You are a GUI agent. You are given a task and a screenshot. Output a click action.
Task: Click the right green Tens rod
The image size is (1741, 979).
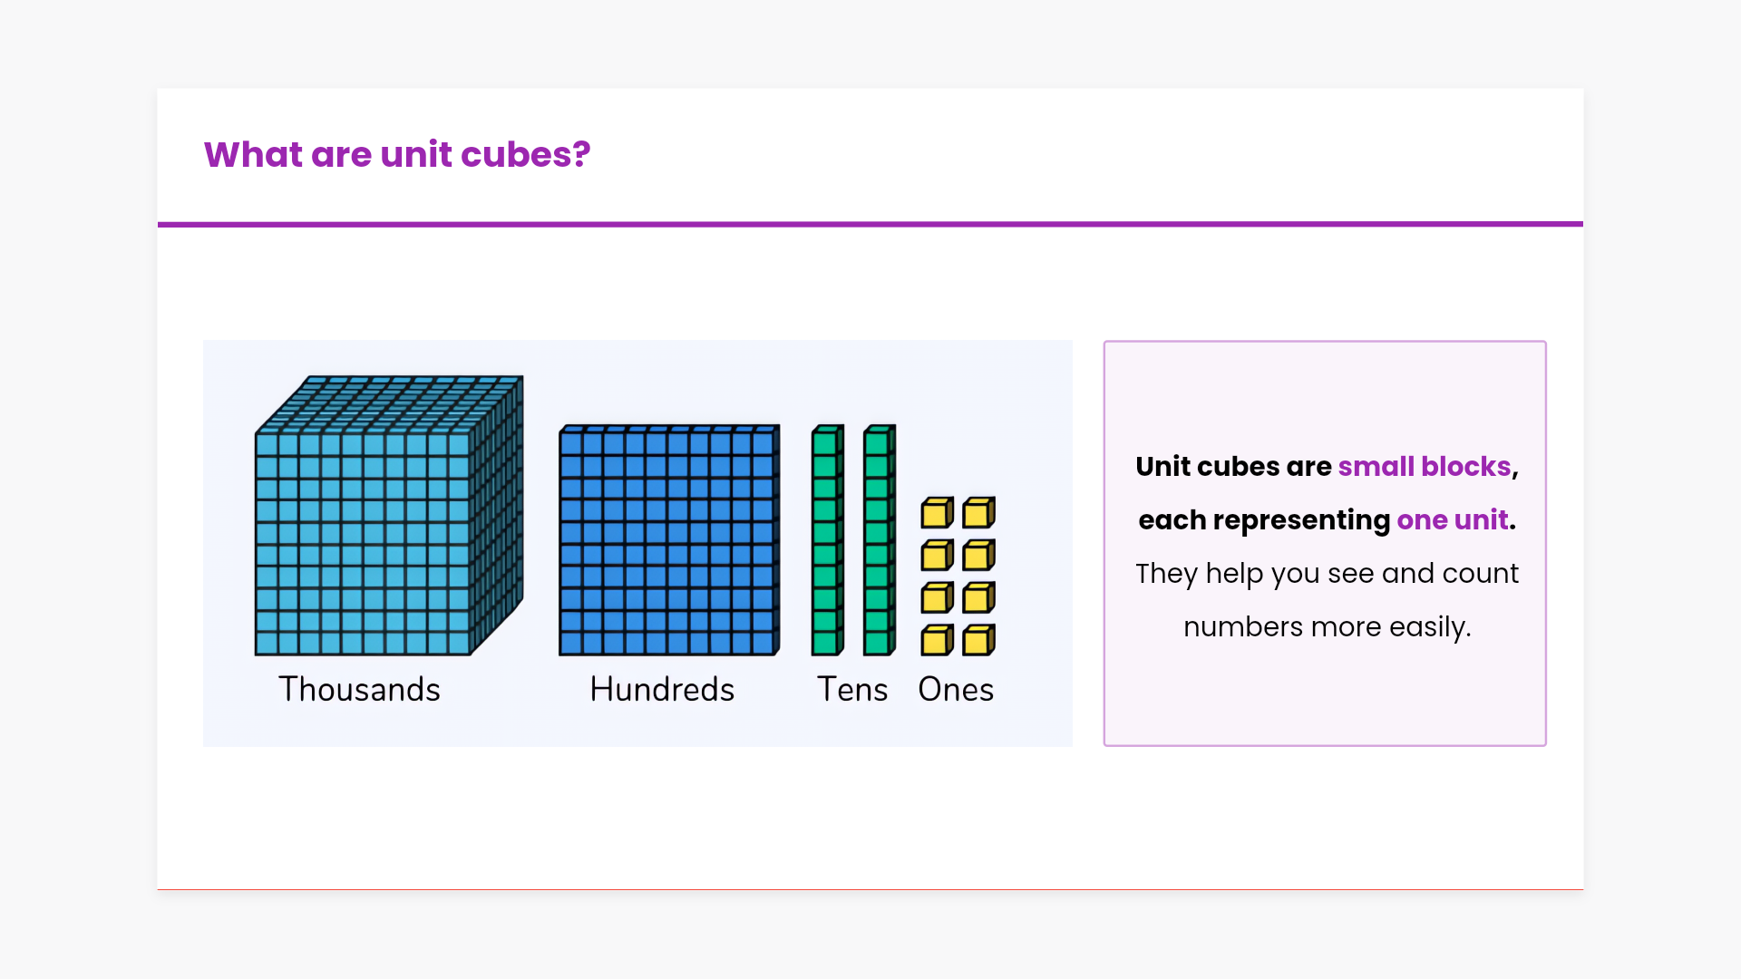coord(878,540)
